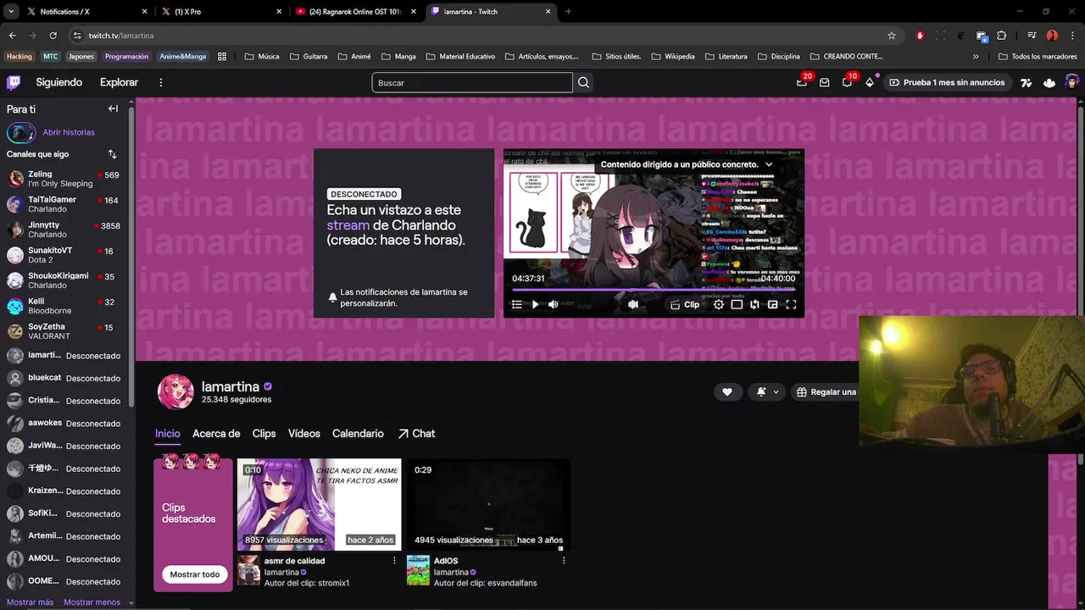The height and width of the screenshot is (610, 1085).
Task: Click the swap/rotate arrows icon in player
Action: (x=754, y=304)
